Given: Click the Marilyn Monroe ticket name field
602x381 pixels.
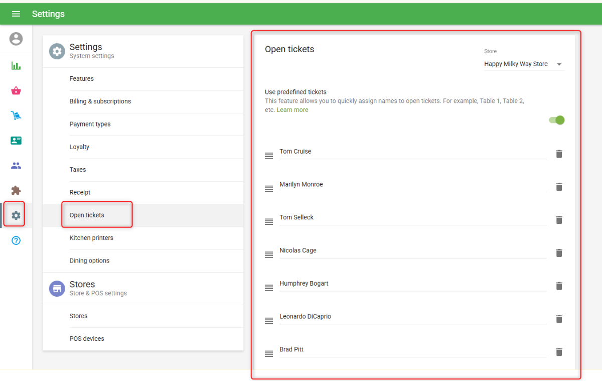Looking at the screenshot, I should [412, 185].
